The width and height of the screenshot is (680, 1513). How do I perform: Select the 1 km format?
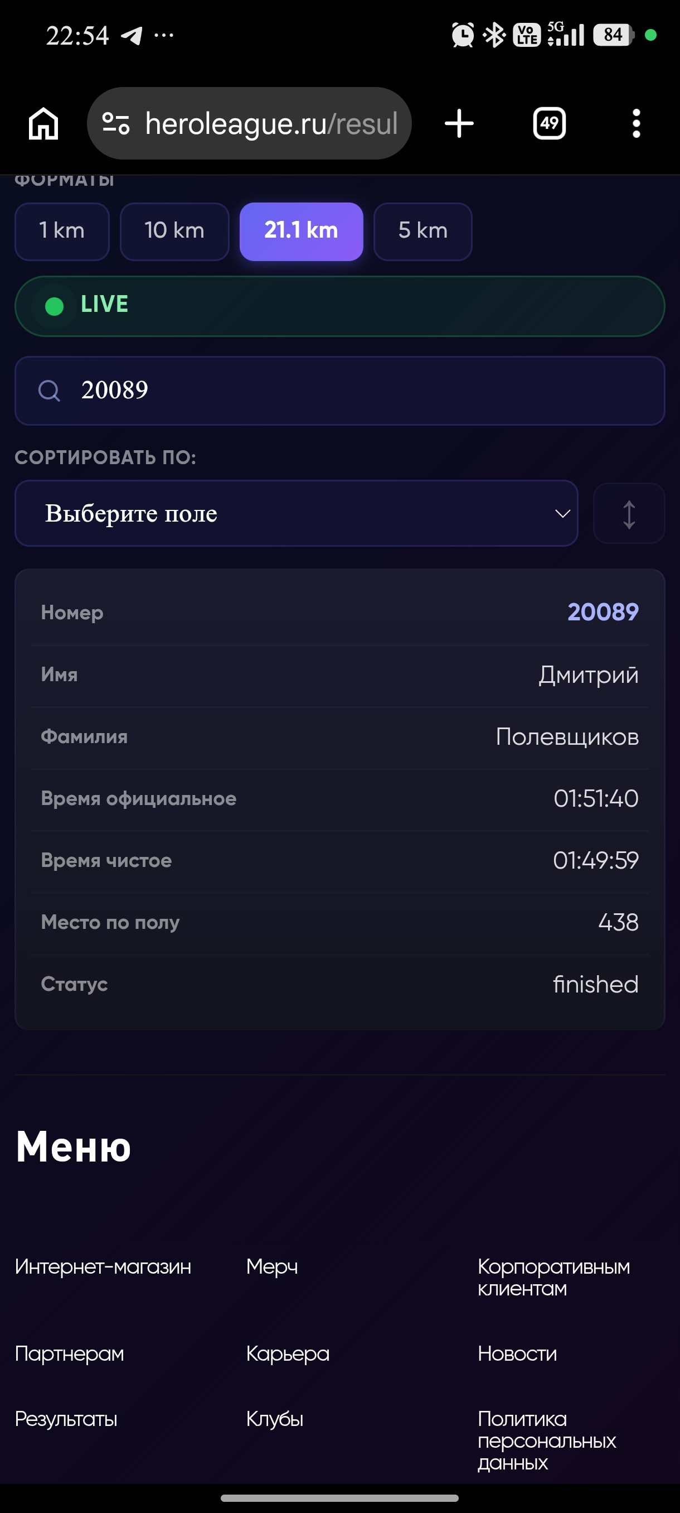pyautogui.click(x=62, y=232)
